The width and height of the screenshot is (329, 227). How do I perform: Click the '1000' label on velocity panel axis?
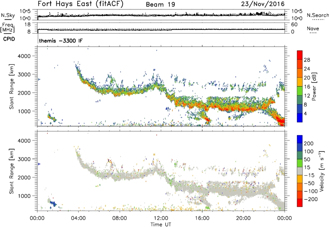coord(24,196)
